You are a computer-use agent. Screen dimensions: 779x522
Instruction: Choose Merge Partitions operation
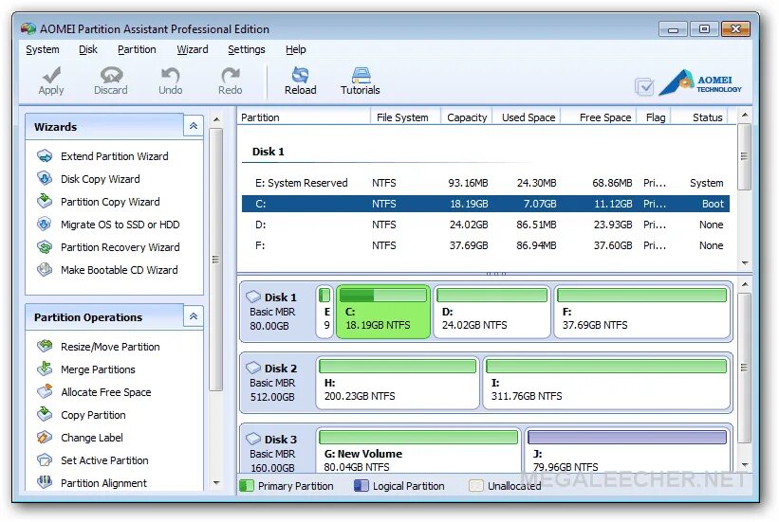click(98, 369)
